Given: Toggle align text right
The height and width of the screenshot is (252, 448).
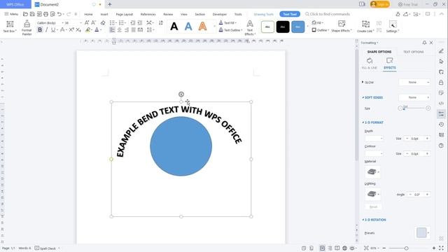Looking at the screenshot, I should click(127, 29).
